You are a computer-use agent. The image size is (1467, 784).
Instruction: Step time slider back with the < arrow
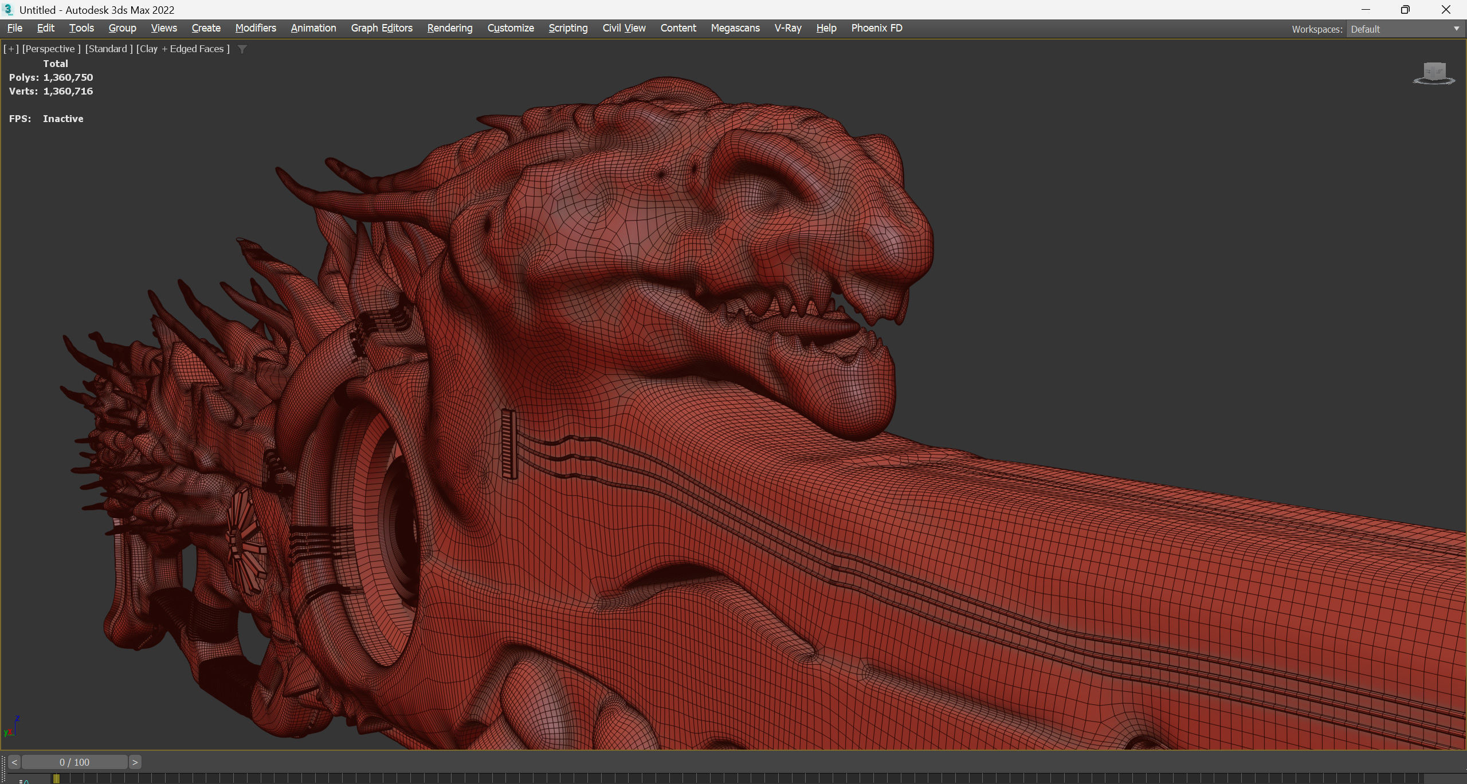click(x=14, y=762)
